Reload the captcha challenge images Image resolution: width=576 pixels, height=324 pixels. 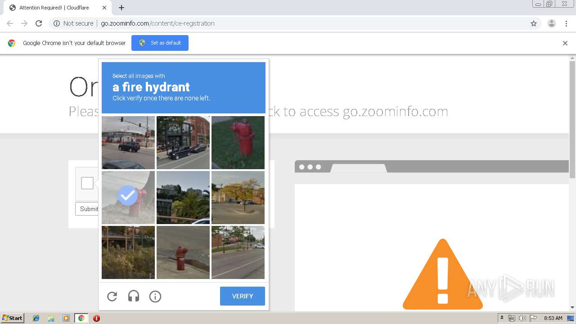tap(112, 296)
